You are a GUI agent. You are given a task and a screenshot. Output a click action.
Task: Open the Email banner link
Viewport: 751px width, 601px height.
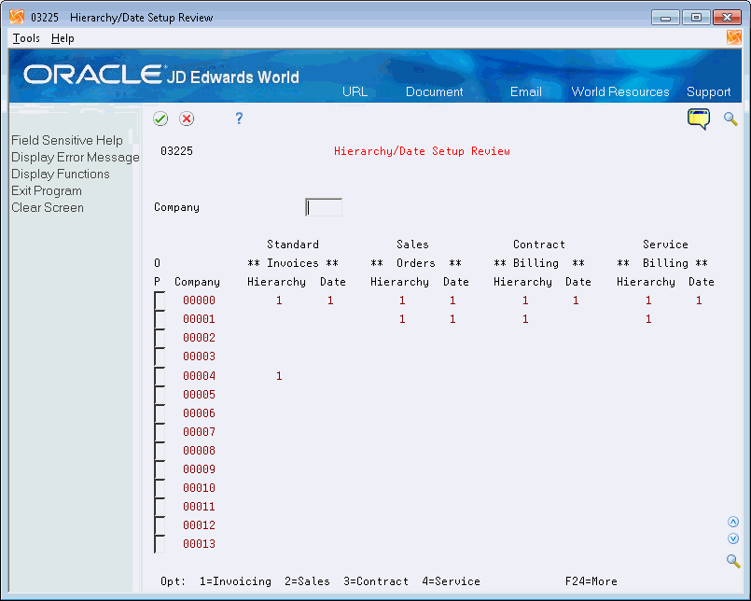526,91
